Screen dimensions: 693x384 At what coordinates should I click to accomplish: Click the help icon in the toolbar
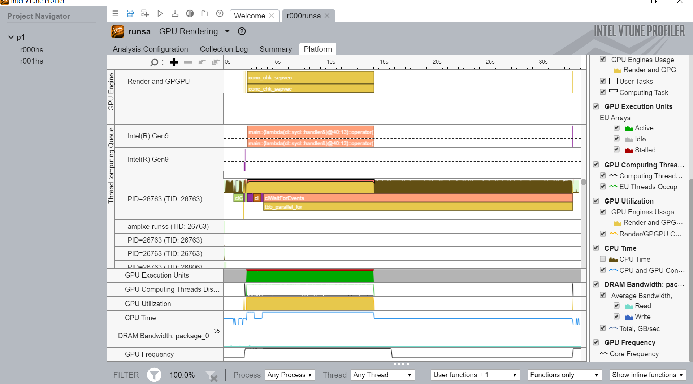coord(220,14)
